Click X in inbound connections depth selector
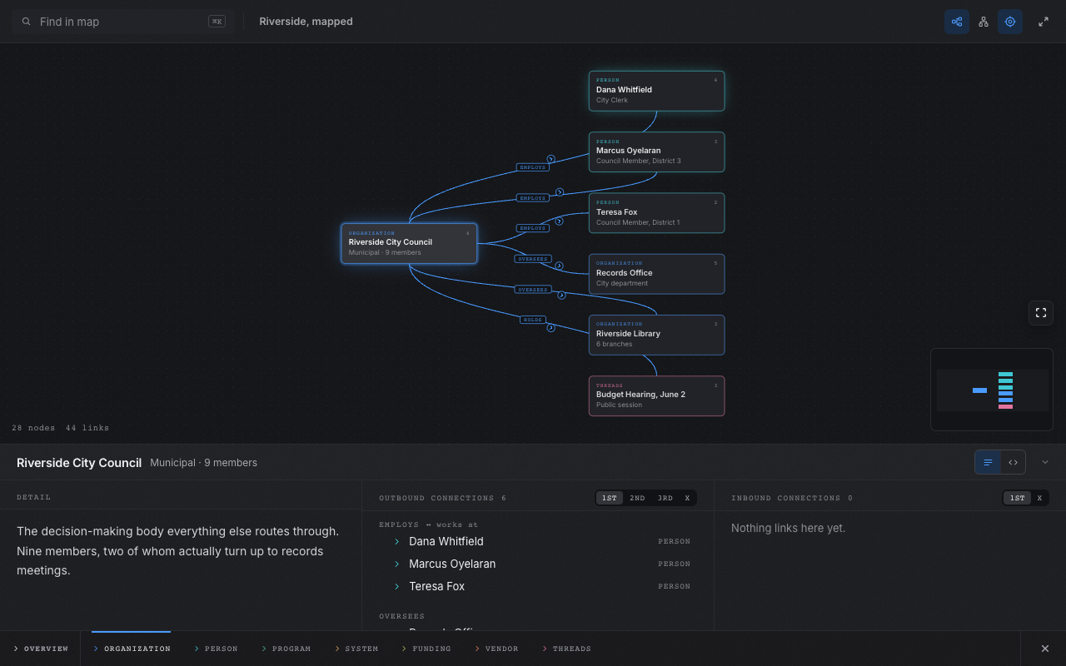The width and height of the screenshot is (1066, 666). tap(1039, 498)
